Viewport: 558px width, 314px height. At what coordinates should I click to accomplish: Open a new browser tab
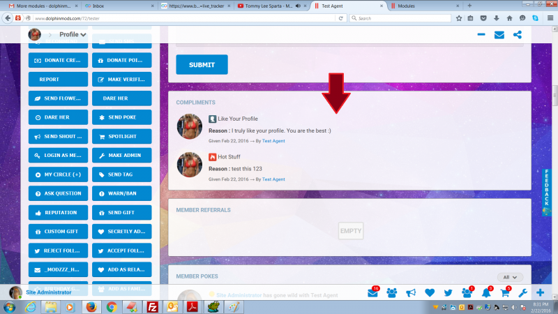pyautogui.click(x=469, y=6)
